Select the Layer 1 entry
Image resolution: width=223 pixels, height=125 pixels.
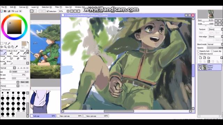point(210,67)
